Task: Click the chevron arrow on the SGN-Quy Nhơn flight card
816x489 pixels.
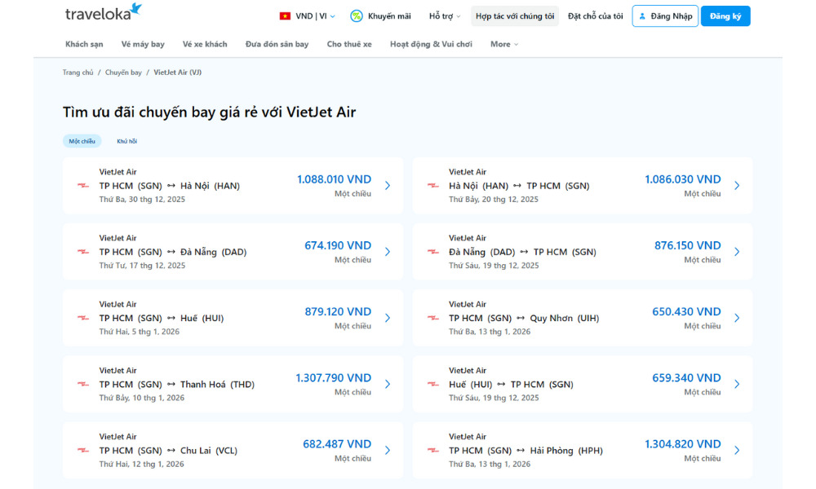Action: pyautogui.click(x=737, y=318)
